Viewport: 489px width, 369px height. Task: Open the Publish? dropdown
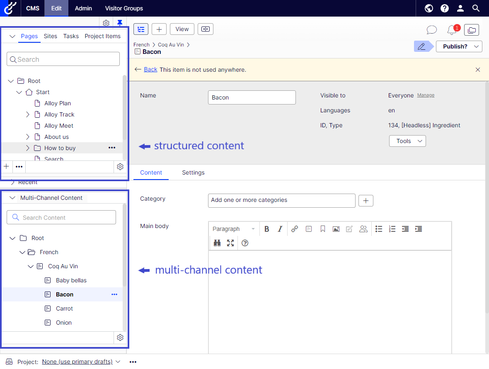[459, 46]
